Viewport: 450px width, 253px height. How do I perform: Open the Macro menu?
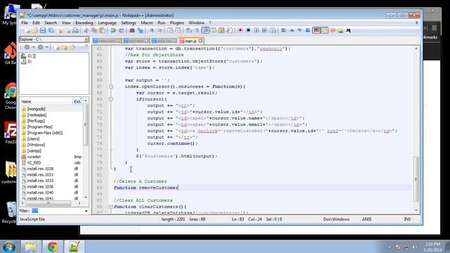pyautogui.click(x=147, y=22)
